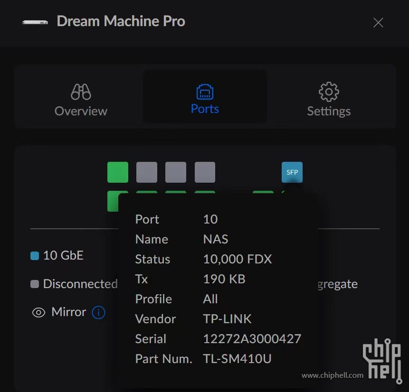Select the second gray port in top row
409x392 pixels.
point(147,172)
